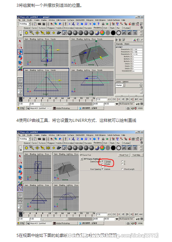172x242 pixels.
Task: Select the arrow Select tool in group2 Maya window
Action: 20,41
